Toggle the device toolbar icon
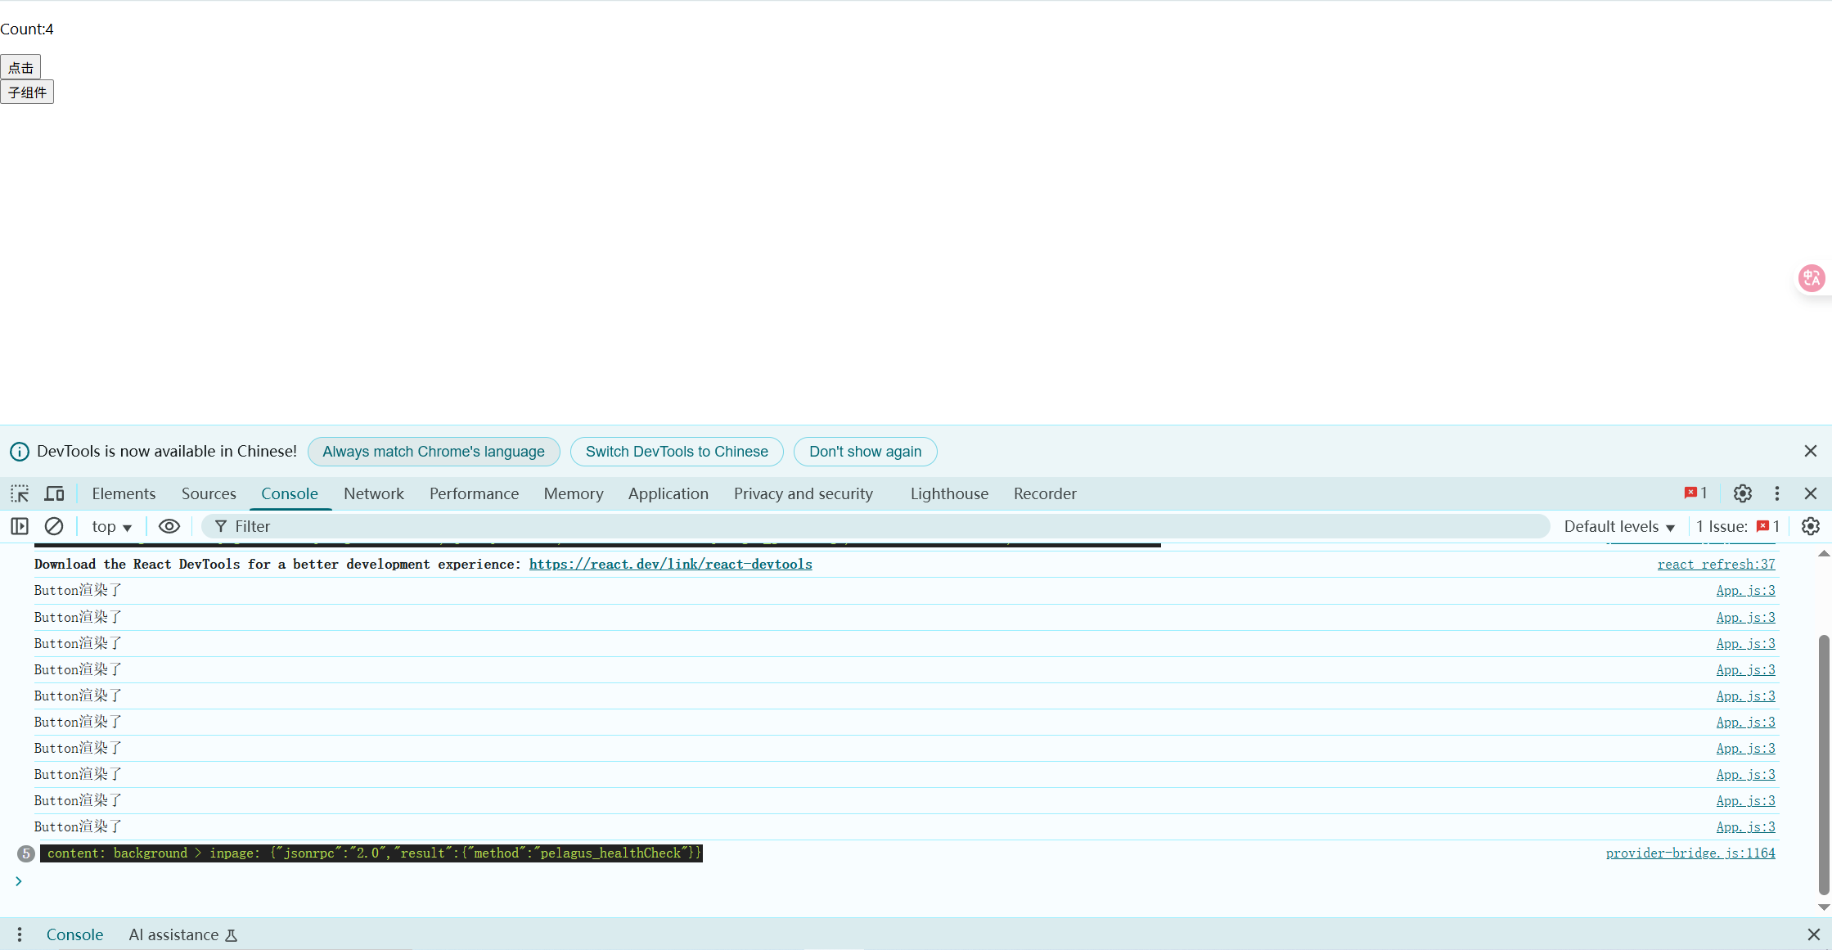This screenshot has height=950, width=1832. (54, 493)
